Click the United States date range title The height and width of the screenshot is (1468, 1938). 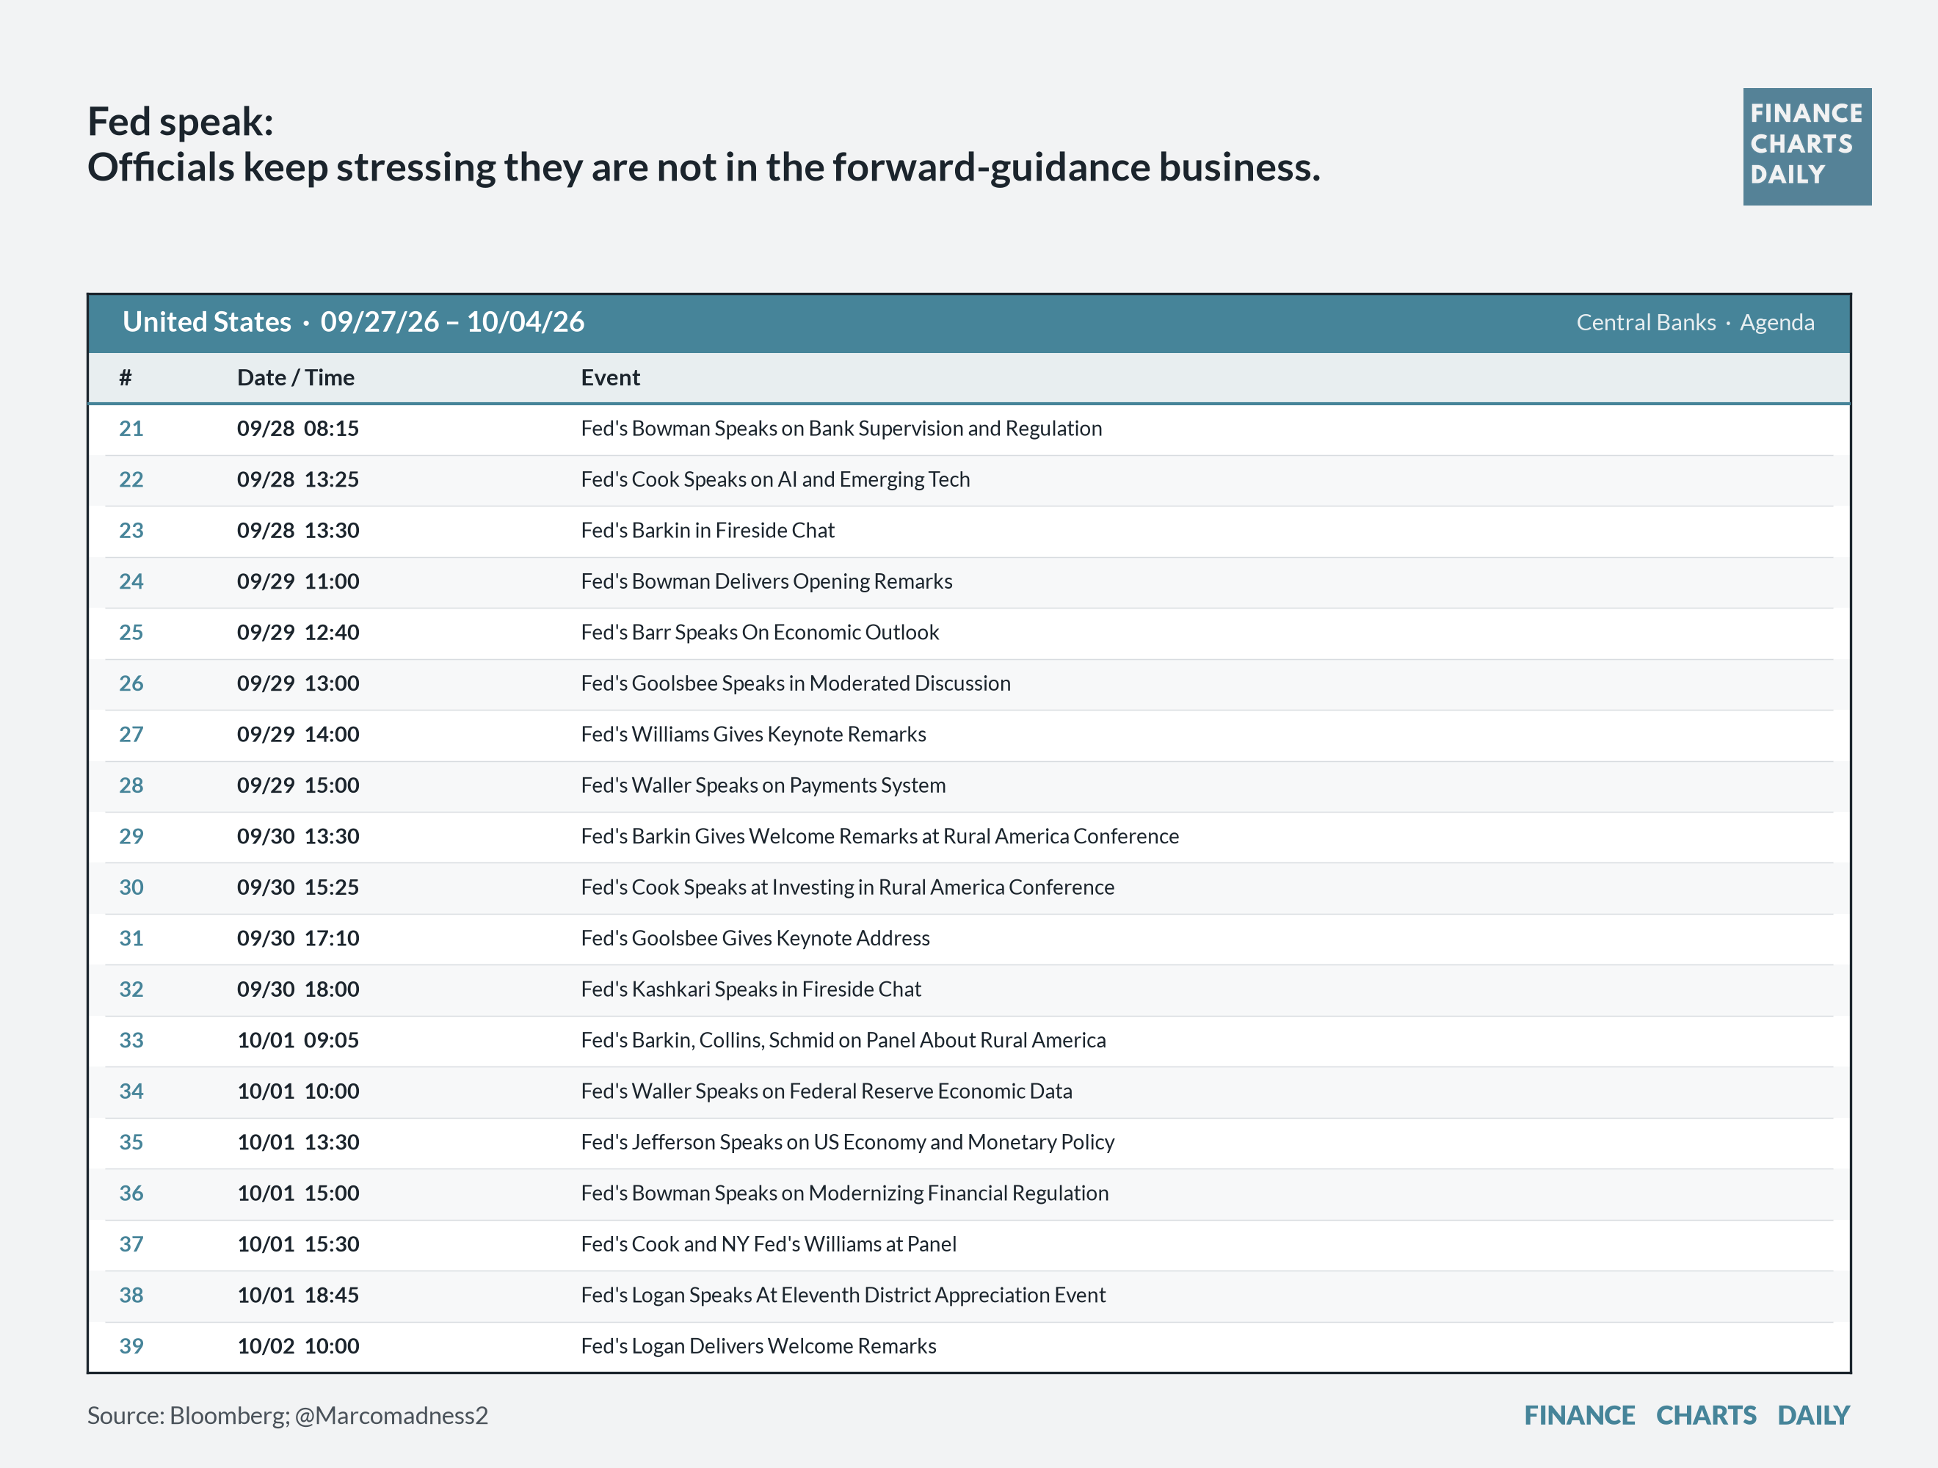click(353, 322)
